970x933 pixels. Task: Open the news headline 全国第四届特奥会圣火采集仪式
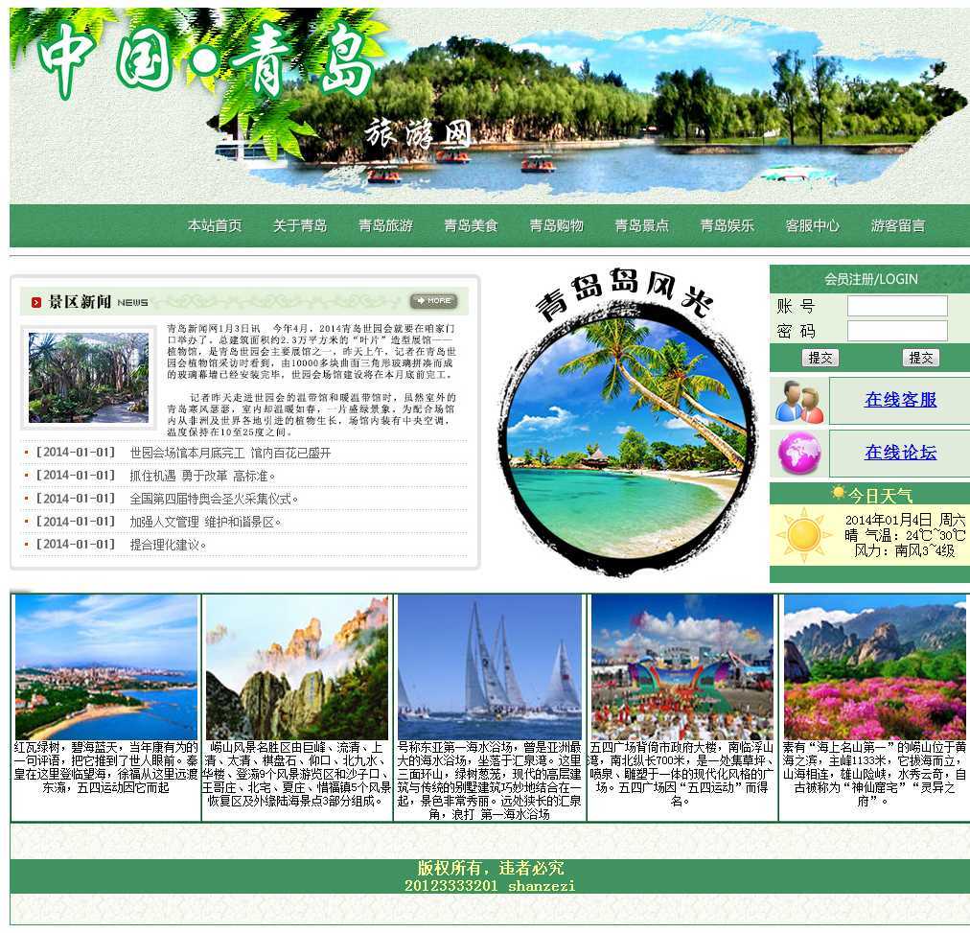[x=215, y=499]
